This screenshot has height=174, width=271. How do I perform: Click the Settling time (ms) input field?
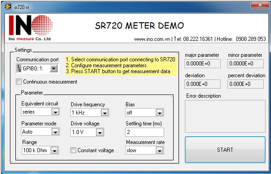click(145, 132)
